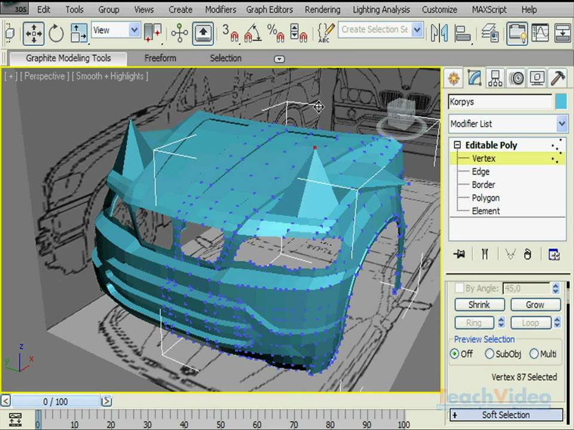Viewport: 574px width, 430px height.
Task: Collapse the Editable Poly tree
Action: (x=457, y=145)
